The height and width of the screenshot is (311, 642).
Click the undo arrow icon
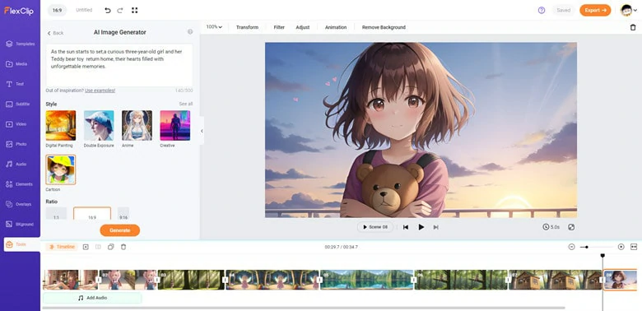tap(108, 10)
